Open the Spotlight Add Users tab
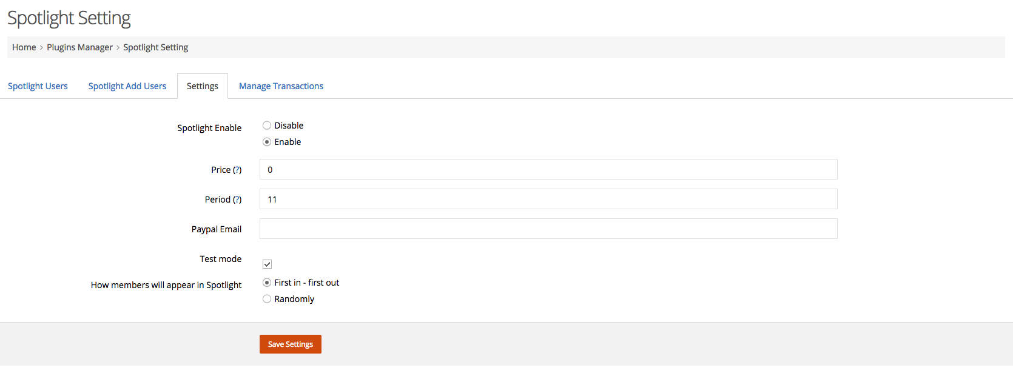 [x=127, y=86]
